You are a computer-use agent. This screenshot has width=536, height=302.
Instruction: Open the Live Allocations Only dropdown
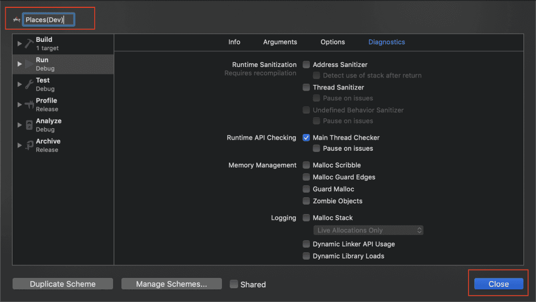pyautogui.click(x=368, y=230)
